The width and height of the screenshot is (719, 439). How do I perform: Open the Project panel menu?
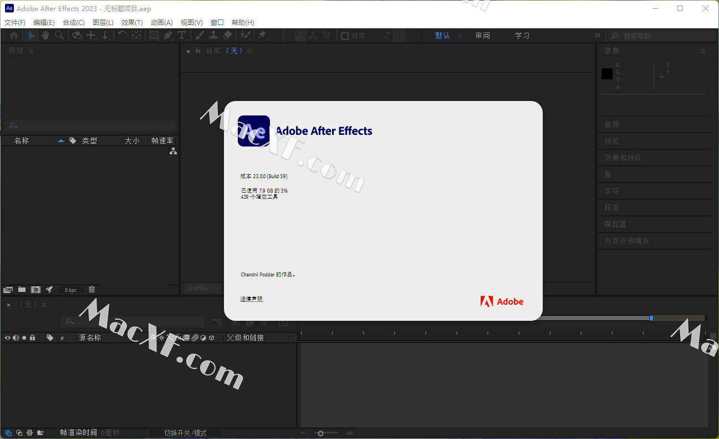point(31,51)
